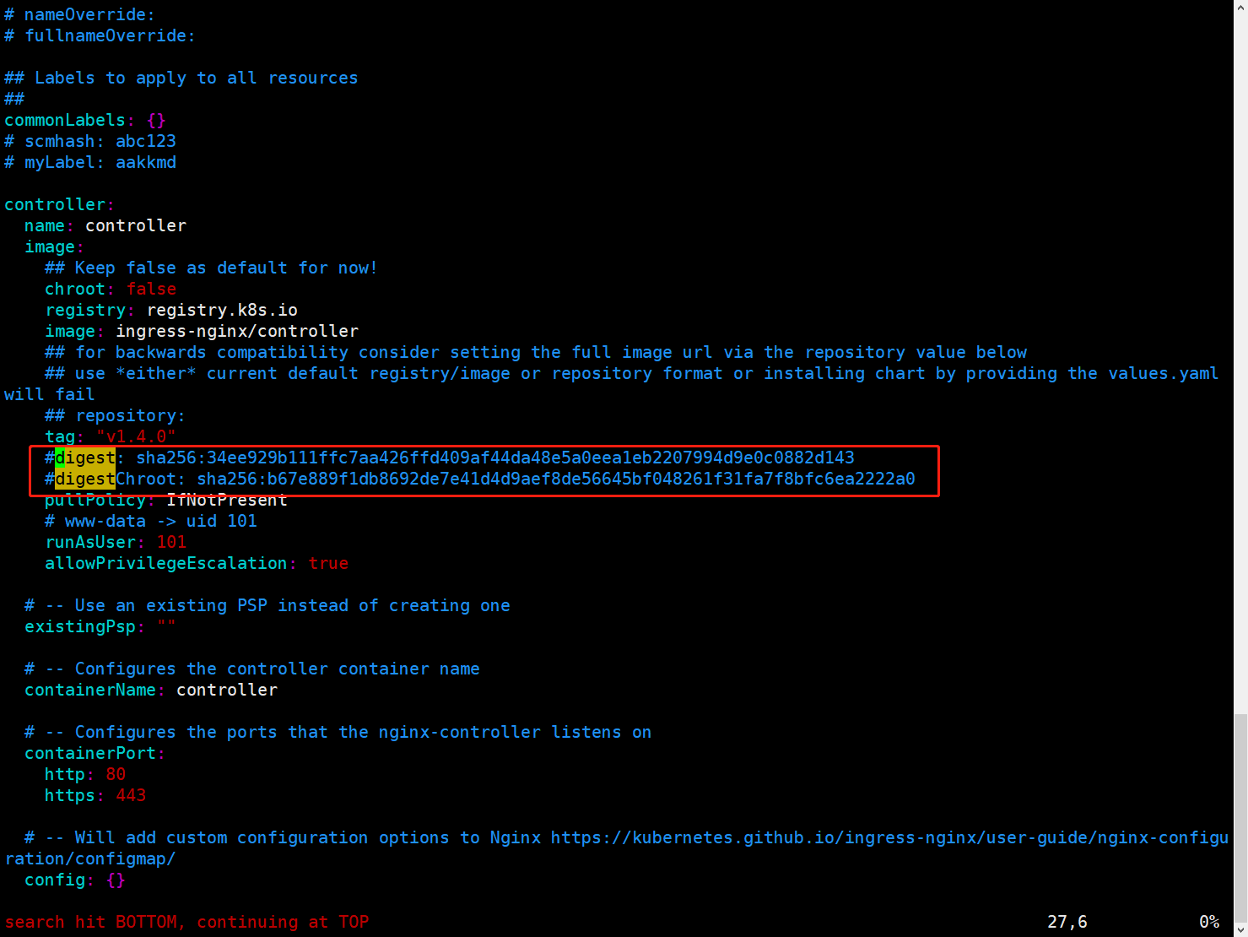
Task: Click the '0%' file position indicator
Action: click(x=1209, y=922)
